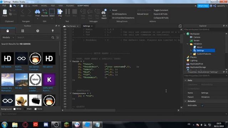This screenshot has width=228, height=128.
Task: Select About script in Explorer
Action: pos(199,47)
